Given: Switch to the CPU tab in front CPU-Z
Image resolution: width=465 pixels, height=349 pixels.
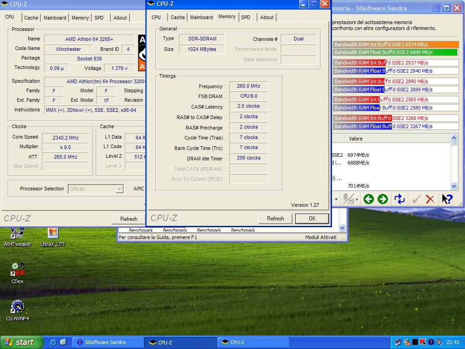Looking at the screenshot, I should [x=156, y=17].
